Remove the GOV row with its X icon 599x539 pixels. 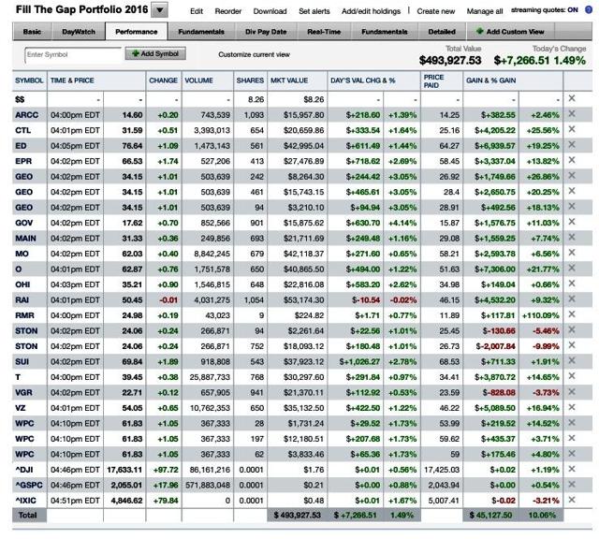tap(572, 222)
